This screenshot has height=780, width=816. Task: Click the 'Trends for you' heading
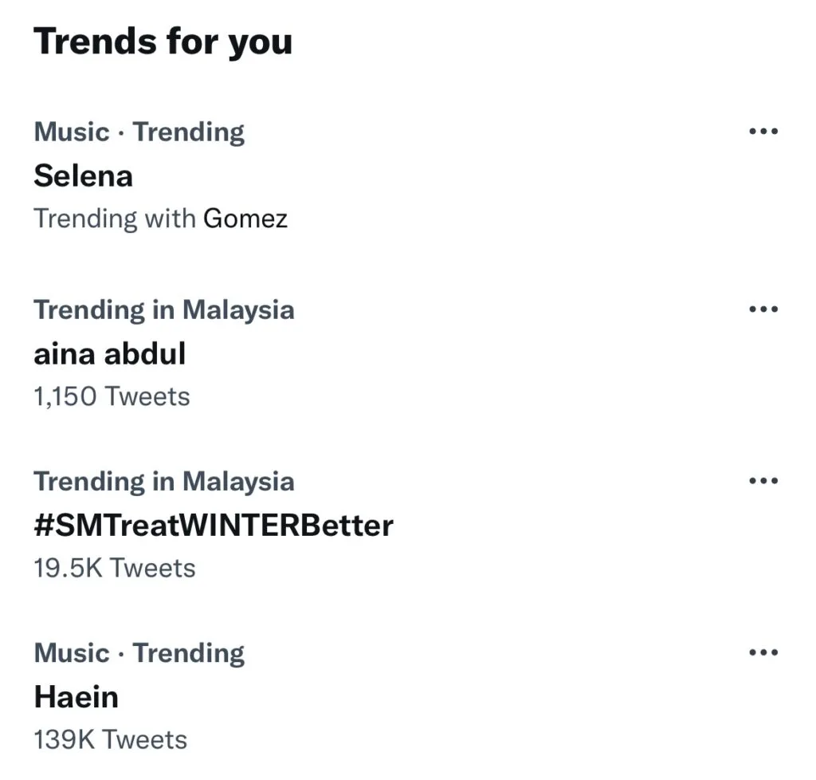(x=163, y=41)
